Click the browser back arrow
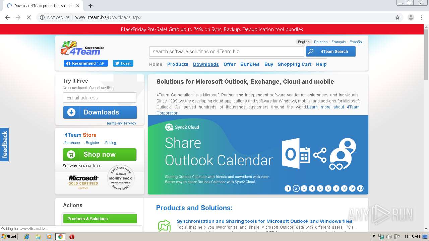The height and width of the screenshot is (241, 429). pos(7,17)
